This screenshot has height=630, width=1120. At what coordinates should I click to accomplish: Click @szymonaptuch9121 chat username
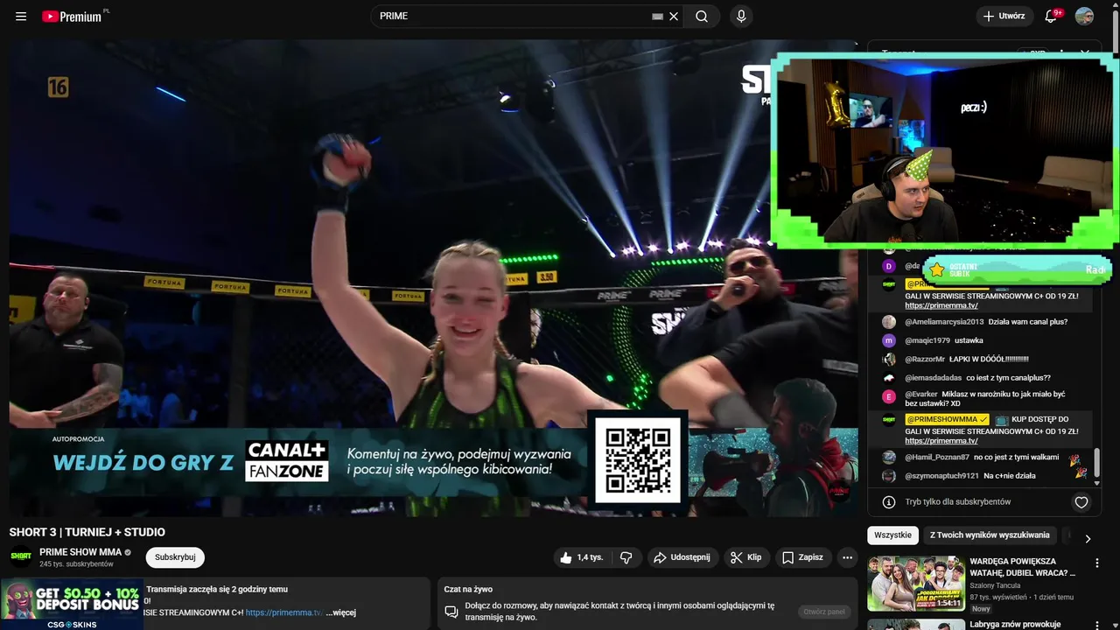941,476
